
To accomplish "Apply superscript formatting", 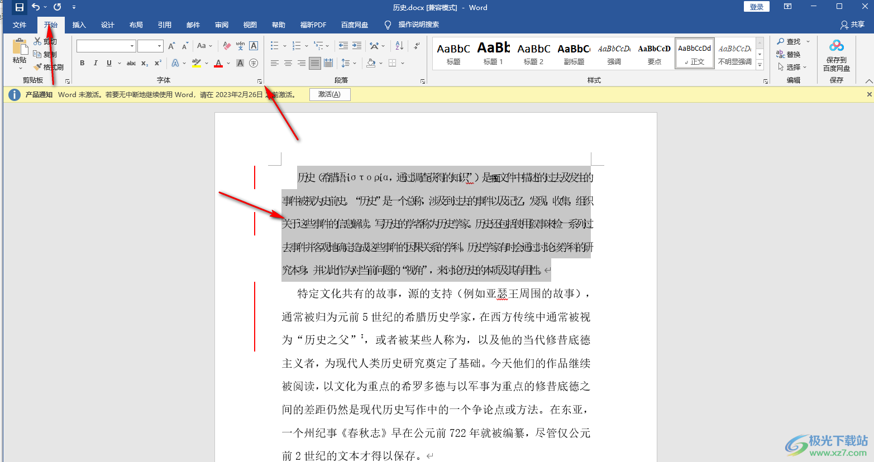I will click(x=158, y=63).
